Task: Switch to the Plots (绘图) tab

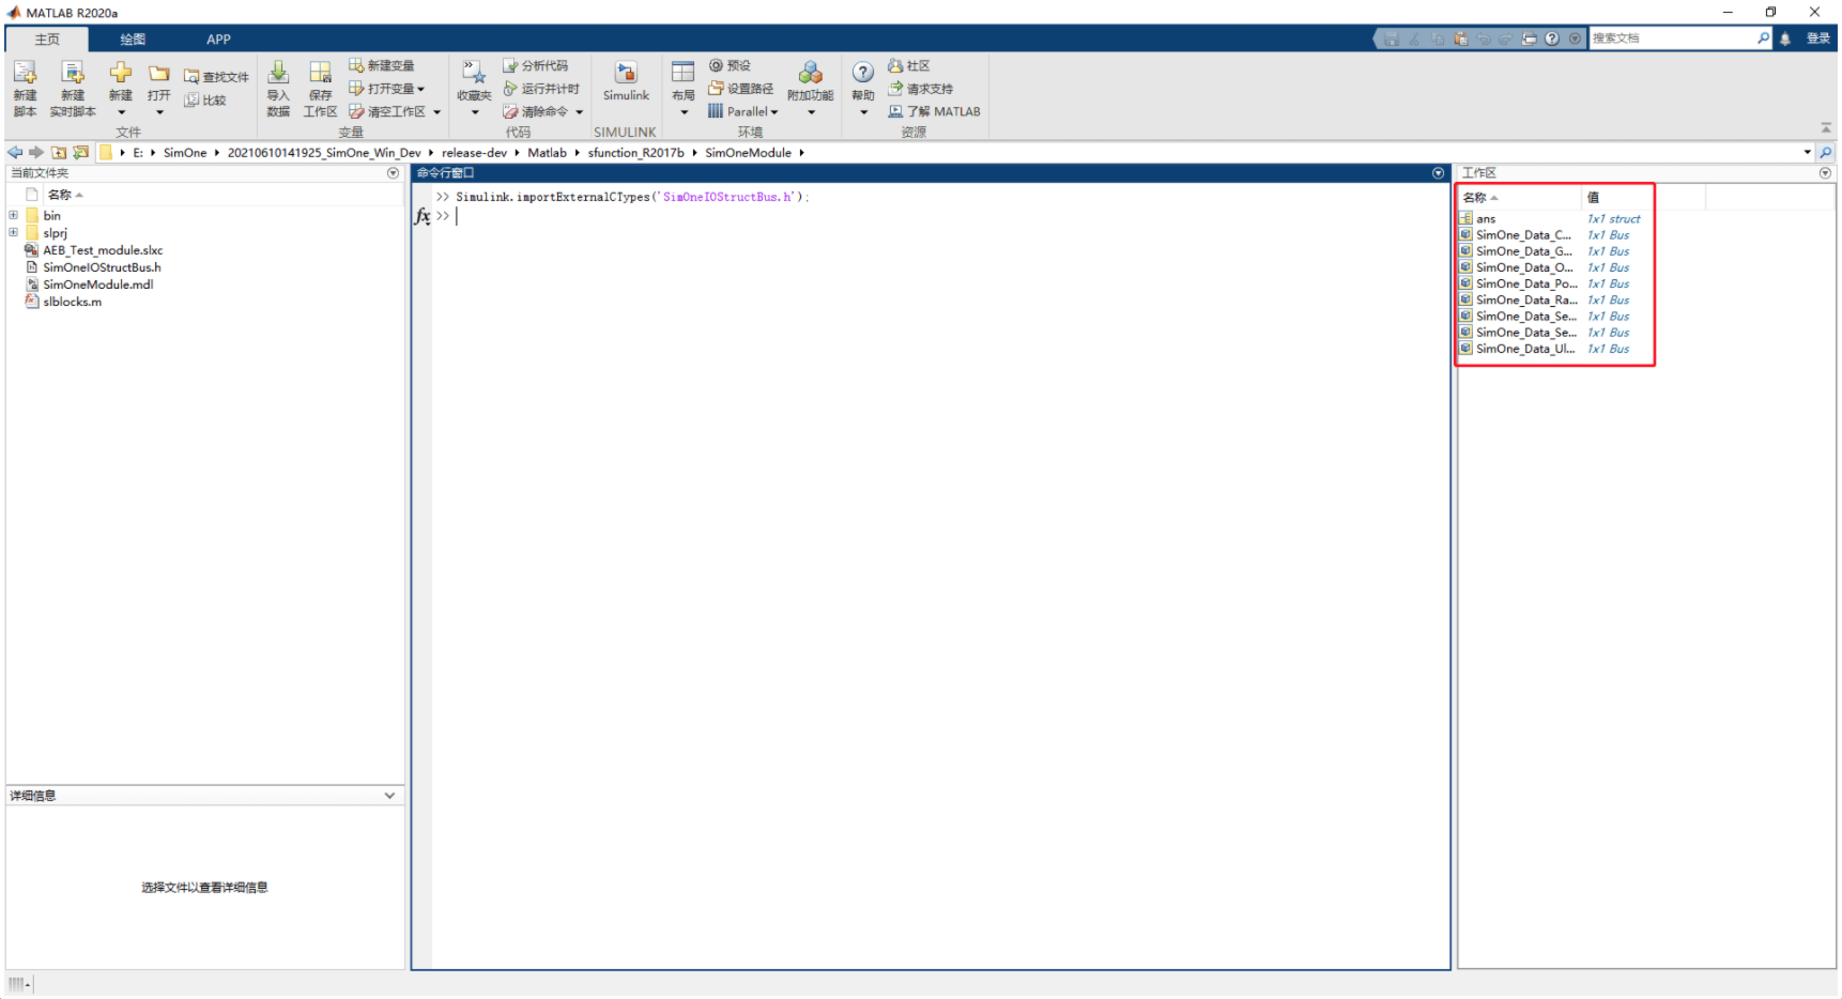Action: tap(132, 40)
